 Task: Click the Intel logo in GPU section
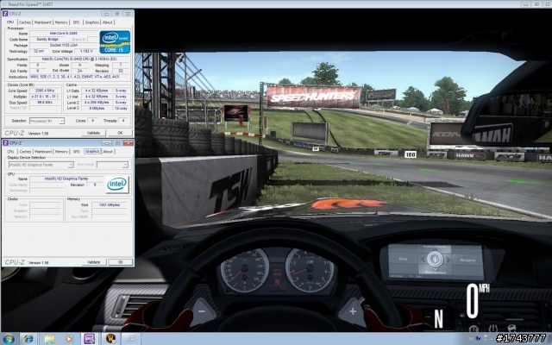tap(117, 184)
